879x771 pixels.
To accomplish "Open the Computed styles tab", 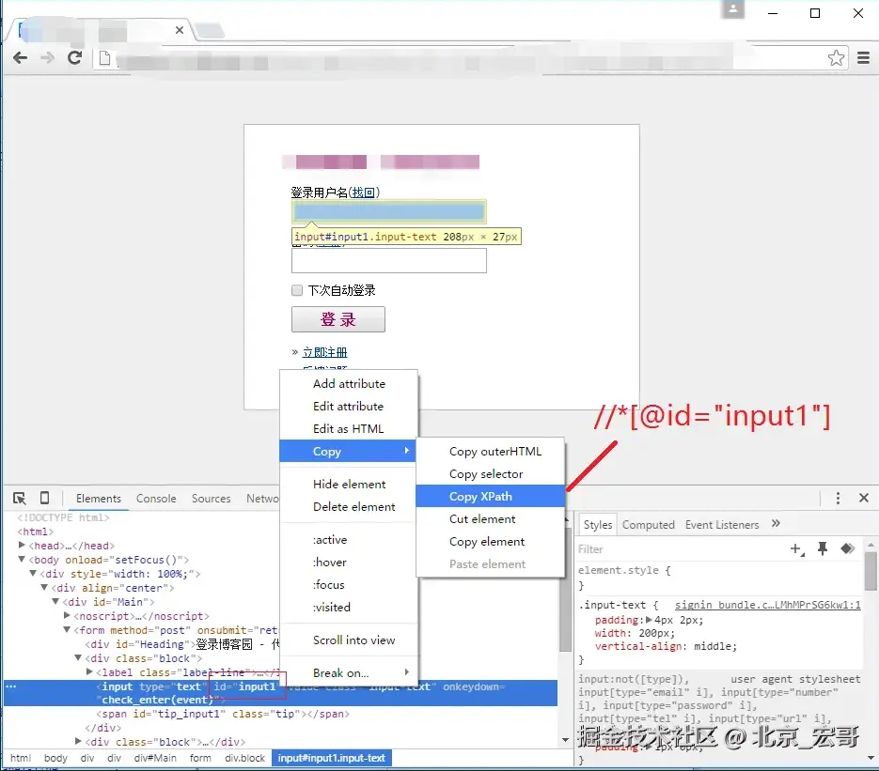I will click(x=648, y=525).
